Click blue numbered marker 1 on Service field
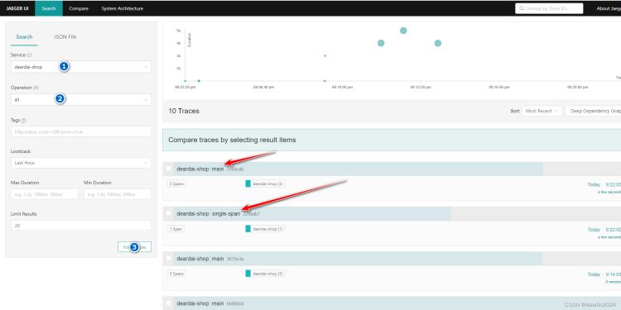Viewport: 621px width, 310px height. coord(64,66)
